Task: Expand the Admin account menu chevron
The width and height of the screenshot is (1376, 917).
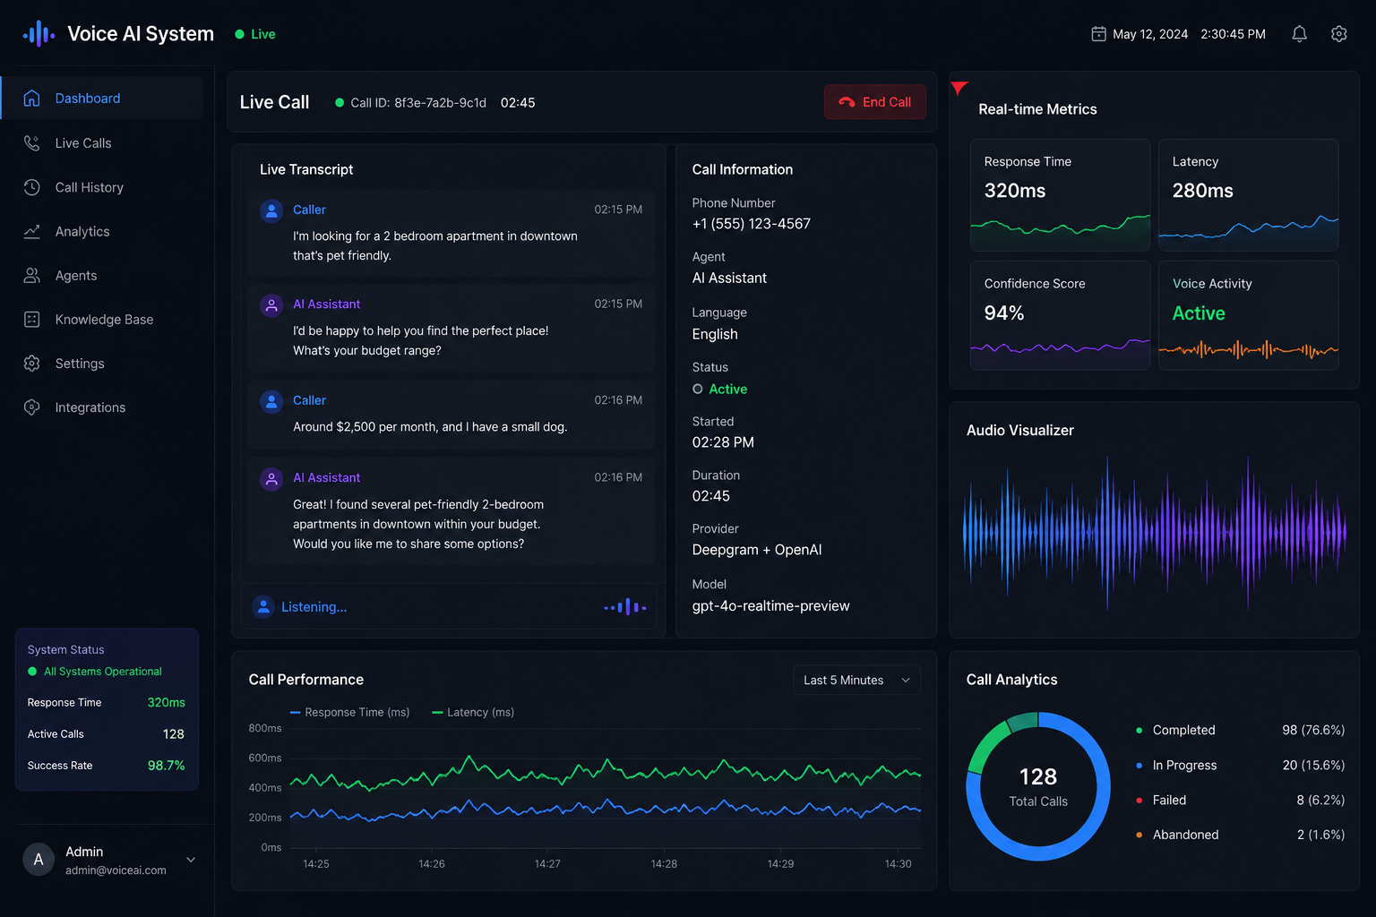Action: 191,860
